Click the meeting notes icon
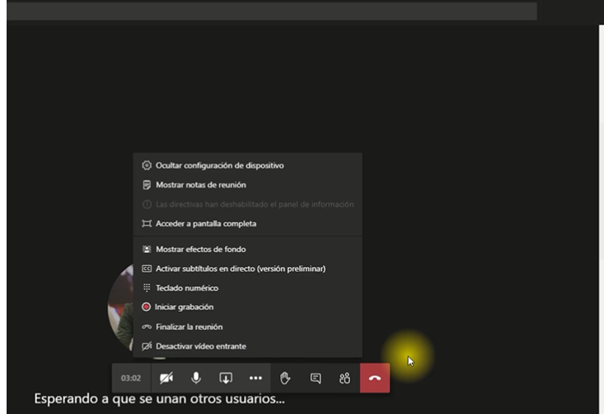Image resolution: width=604 pixels, height=414 pixels. 147,185
